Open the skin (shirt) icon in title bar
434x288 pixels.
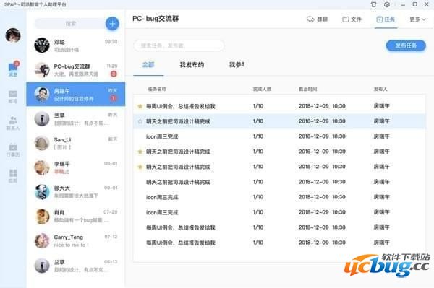[373, 4]
